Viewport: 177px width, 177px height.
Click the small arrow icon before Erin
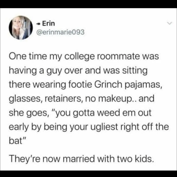click(39, 24)
